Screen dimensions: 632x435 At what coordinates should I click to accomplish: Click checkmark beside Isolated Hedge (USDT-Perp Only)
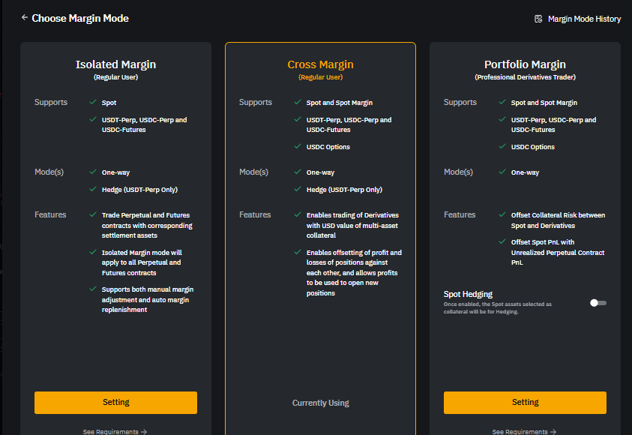coord(92,190)
